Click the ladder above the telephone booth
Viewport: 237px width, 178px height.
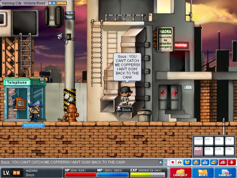(x=26, y=51)
